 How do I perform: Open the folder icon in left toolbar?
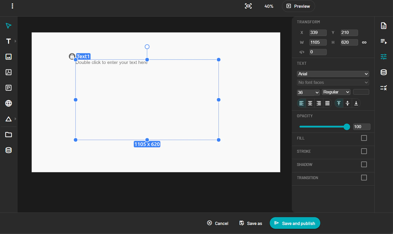pyautogui.click(x=9, y=135)
